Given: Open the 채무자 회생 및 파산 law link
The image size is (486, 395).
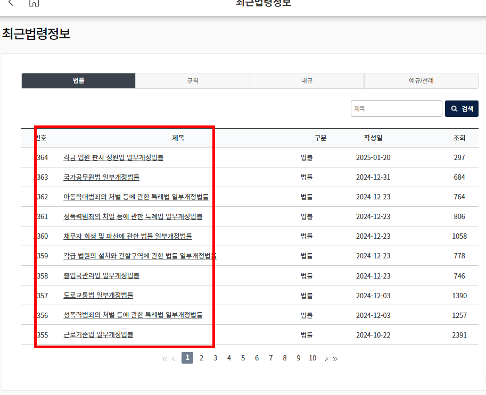Looking at the screenshot, I should click(x=128, y=236).
